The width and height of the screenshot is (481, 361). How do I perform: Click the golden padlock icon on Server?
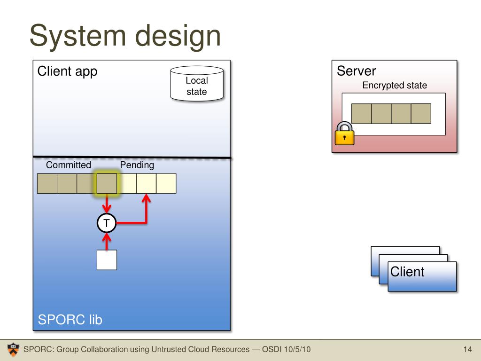point(344,133)
